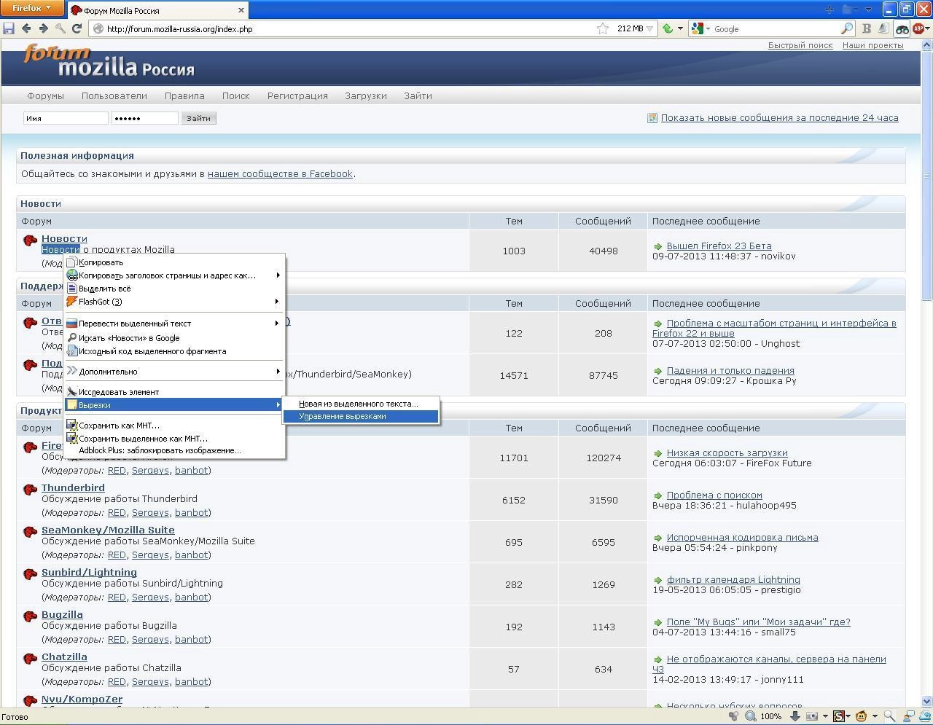Click the Save floppy disk toolbar icon

[x=9, y=28]
